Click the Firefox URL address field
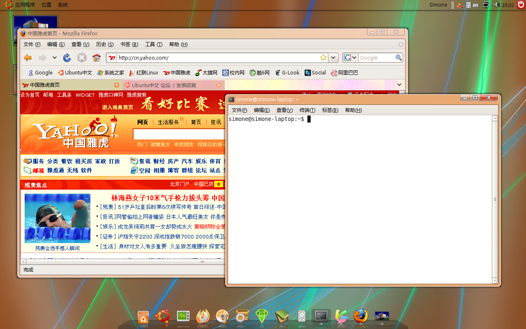 pos(218,58)
